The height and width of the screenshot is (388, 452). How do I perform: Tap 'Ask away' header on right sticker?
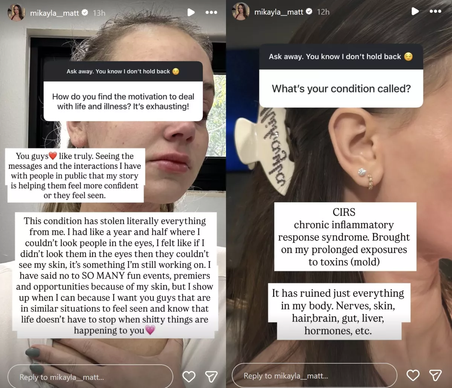click(x=341, y=57)
